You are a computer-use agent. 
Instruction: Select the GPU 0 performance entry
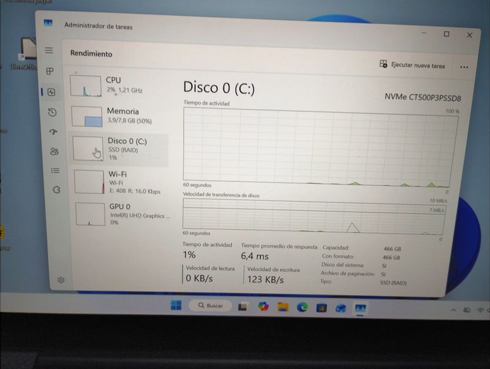[124, 214]
